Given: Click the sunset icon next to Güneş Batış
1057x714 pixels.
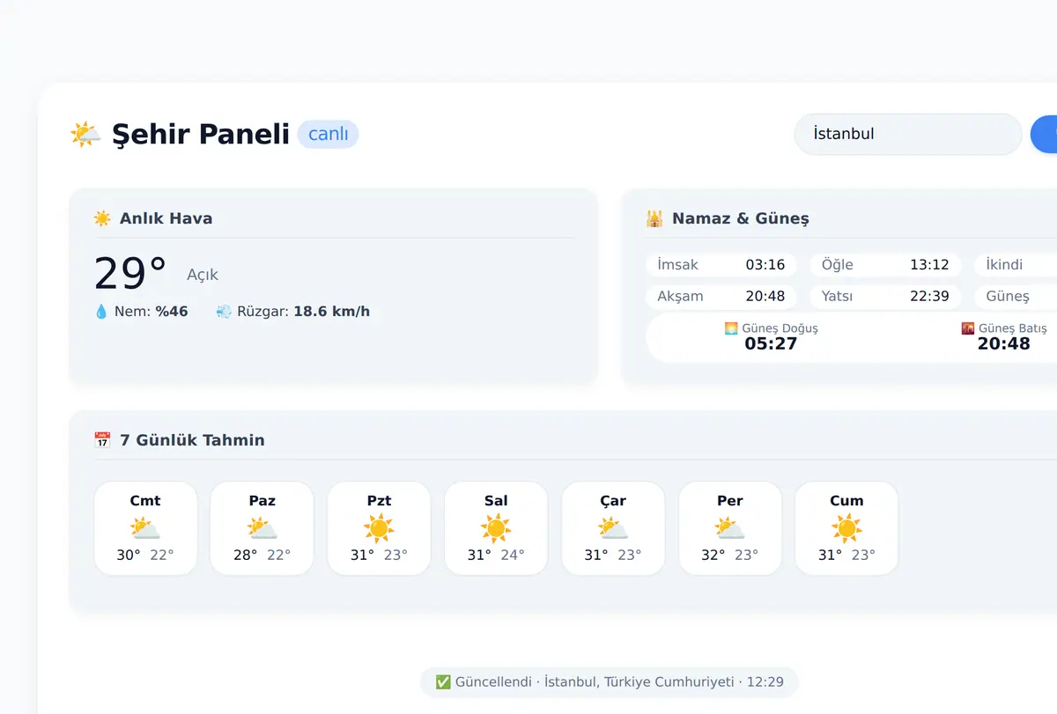Looking at the screenshot, I should (x=968, y=328).
